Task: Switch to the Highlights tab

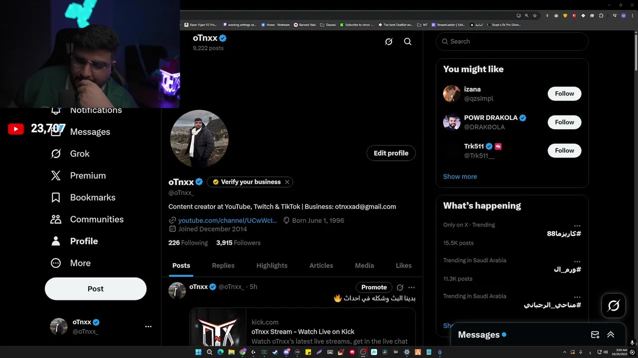Action: [272, 266]
